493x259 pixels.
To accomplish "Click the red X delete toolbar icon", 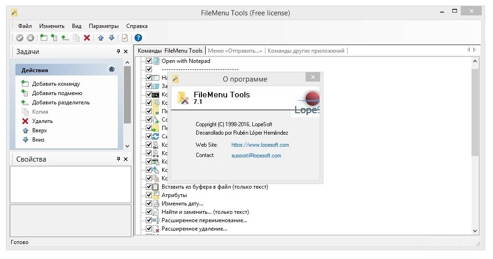I will pos(87,38).
